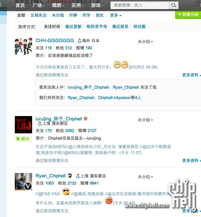This screenshot has height=217, width=201.
Task: Open CHH-GGGGGGG's profile avatar
Action: click(23, 46)
